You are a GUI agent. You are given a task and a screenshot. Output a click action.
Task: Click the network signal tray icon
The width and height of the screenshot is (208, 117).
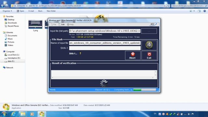point(185,114)
